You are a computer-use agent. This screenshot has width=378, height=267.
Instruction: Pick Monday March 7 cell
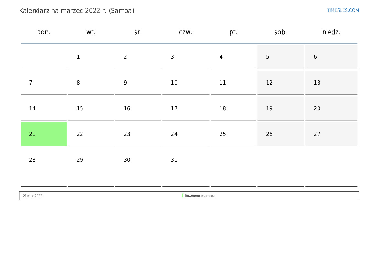pyautogui.click(x=44, y=83)
